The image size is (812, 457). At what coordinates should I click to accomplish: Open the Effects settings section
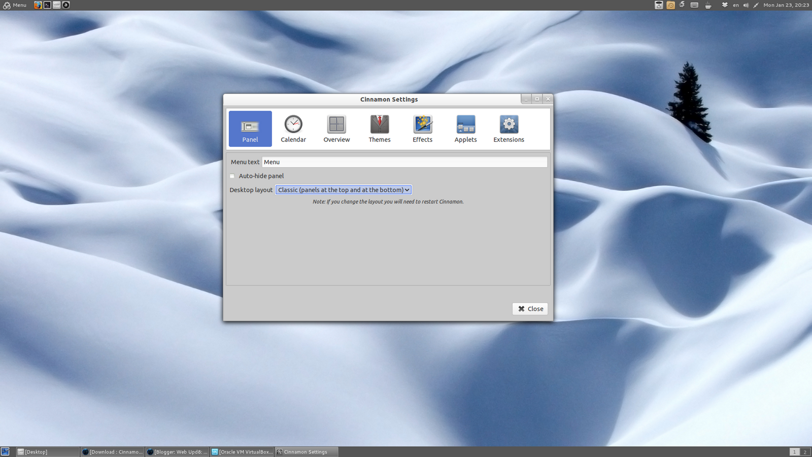(x=422, y=128)
